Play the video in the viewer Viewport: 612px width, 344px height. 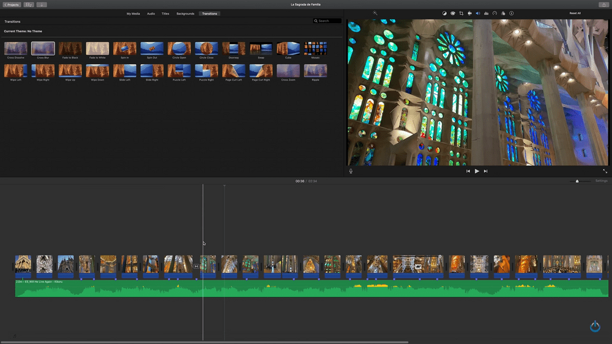pos(477,171)
